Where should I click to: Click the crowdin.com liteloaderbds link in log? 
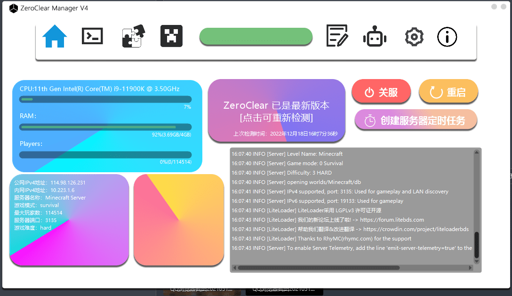(x=416, y=229)
